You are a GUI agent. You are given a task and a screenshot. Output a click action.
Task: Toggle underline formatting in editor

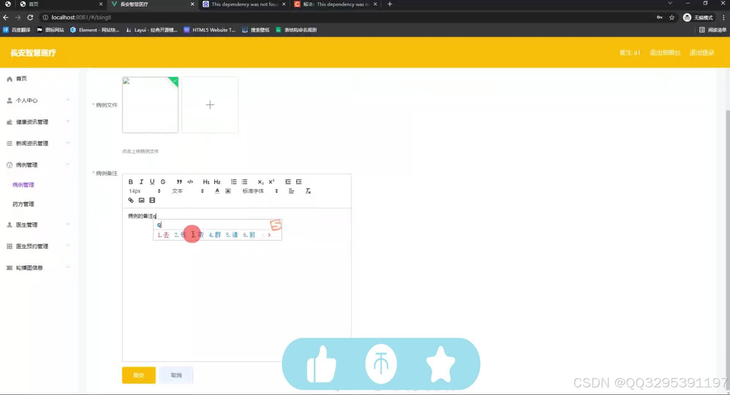tap(152, 182)
